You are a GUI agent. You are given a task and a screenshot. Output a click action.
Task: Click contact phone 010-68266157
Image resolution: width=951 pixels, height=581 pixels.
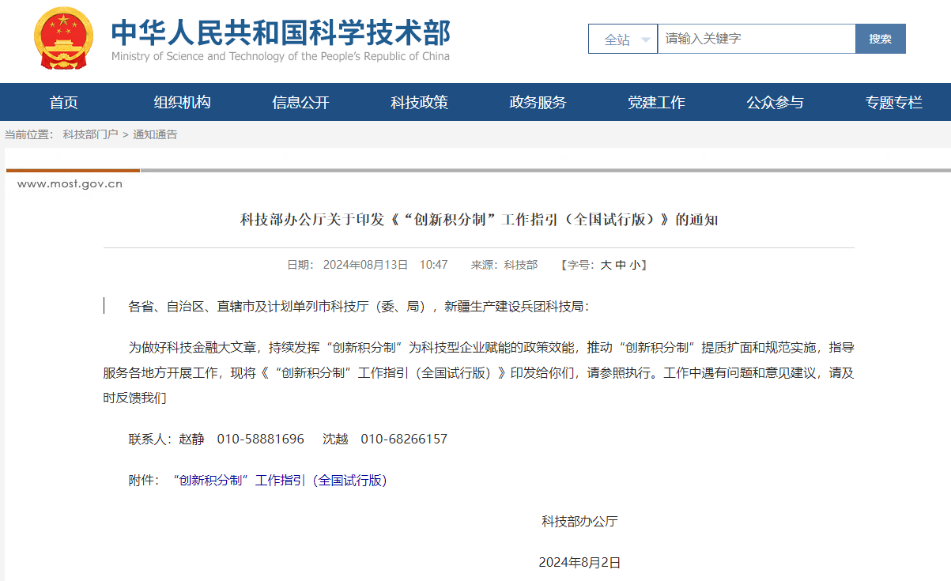point(404,439)
